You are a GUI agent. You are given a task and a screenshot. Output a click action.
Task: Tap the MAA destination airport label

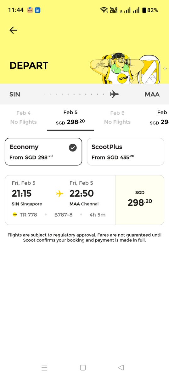click(152, 94)
